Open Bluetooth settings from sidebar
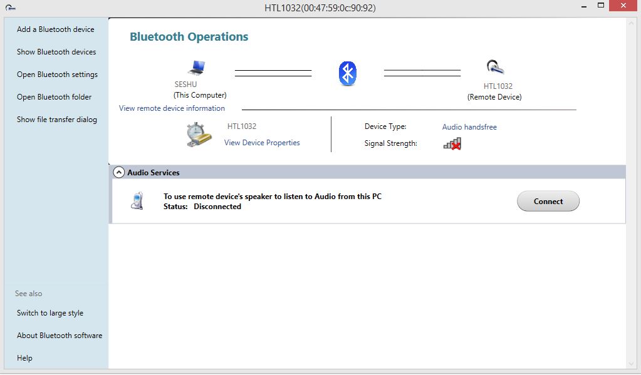Viewport: 641px width, 375px height. click(x=57, y=74)
